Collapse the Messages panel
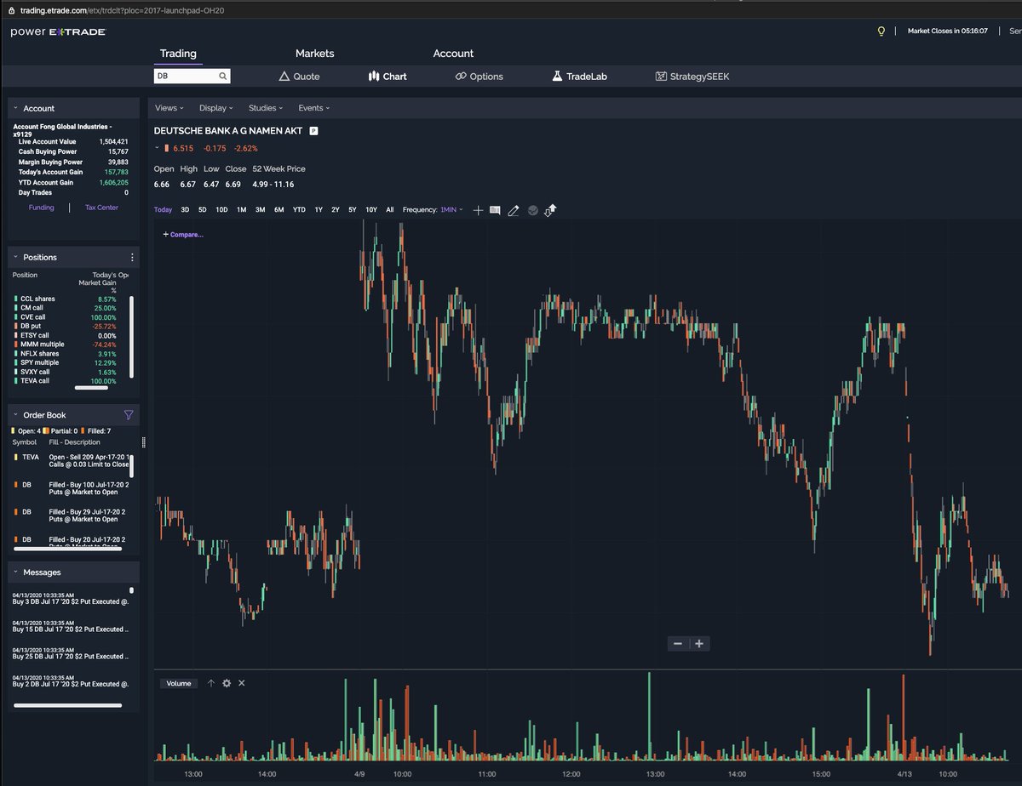This screenshot has width=1022, height=786. pos(15,572)
